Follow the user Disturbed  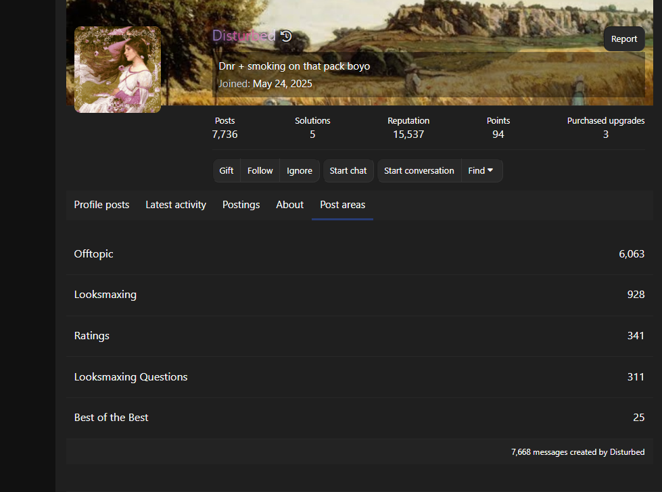coord(260,171)
